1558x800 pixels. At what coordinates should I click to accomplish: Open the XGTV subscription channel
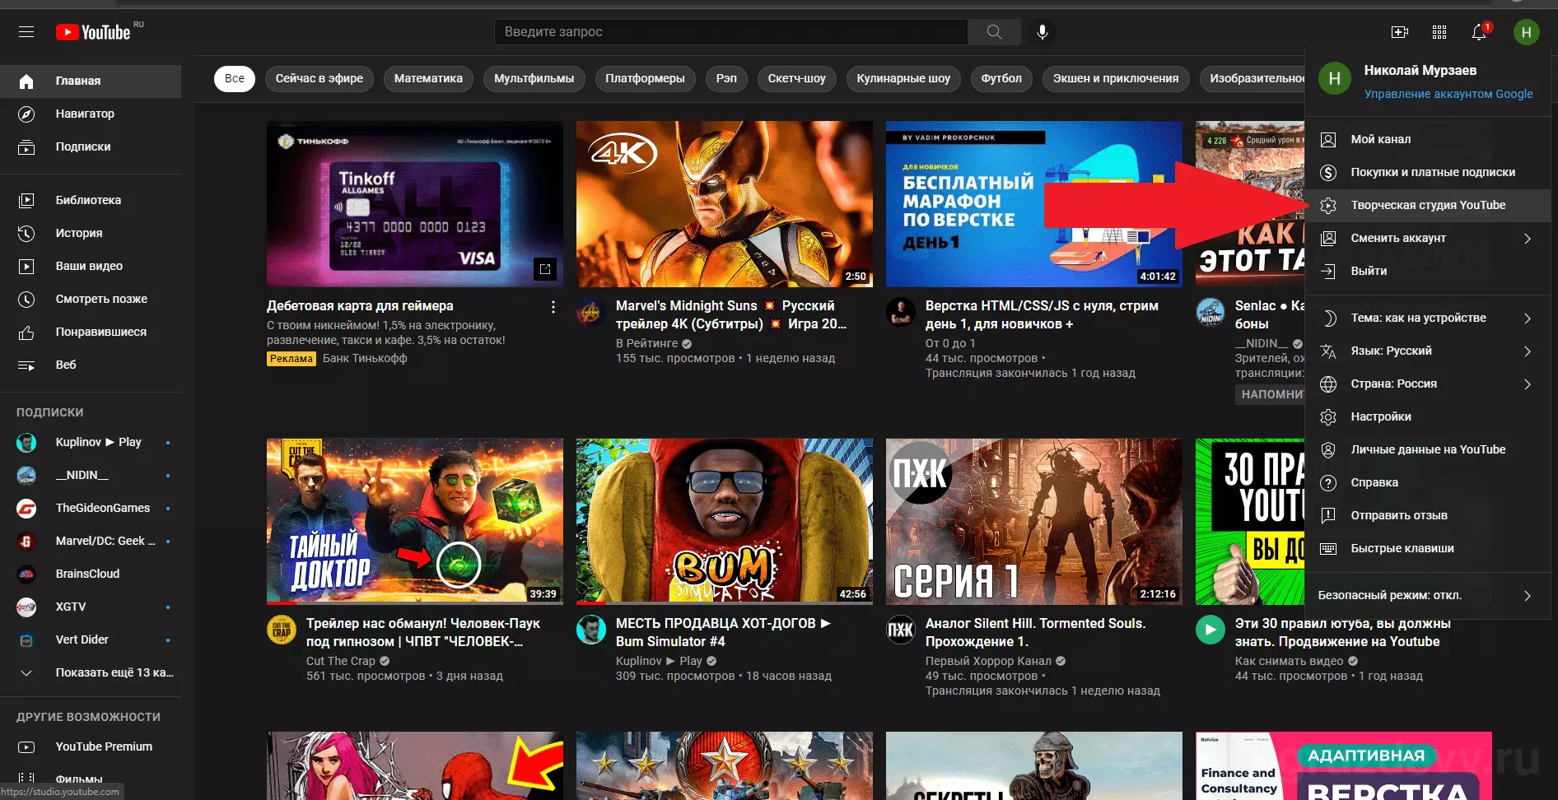click(91, 607)
